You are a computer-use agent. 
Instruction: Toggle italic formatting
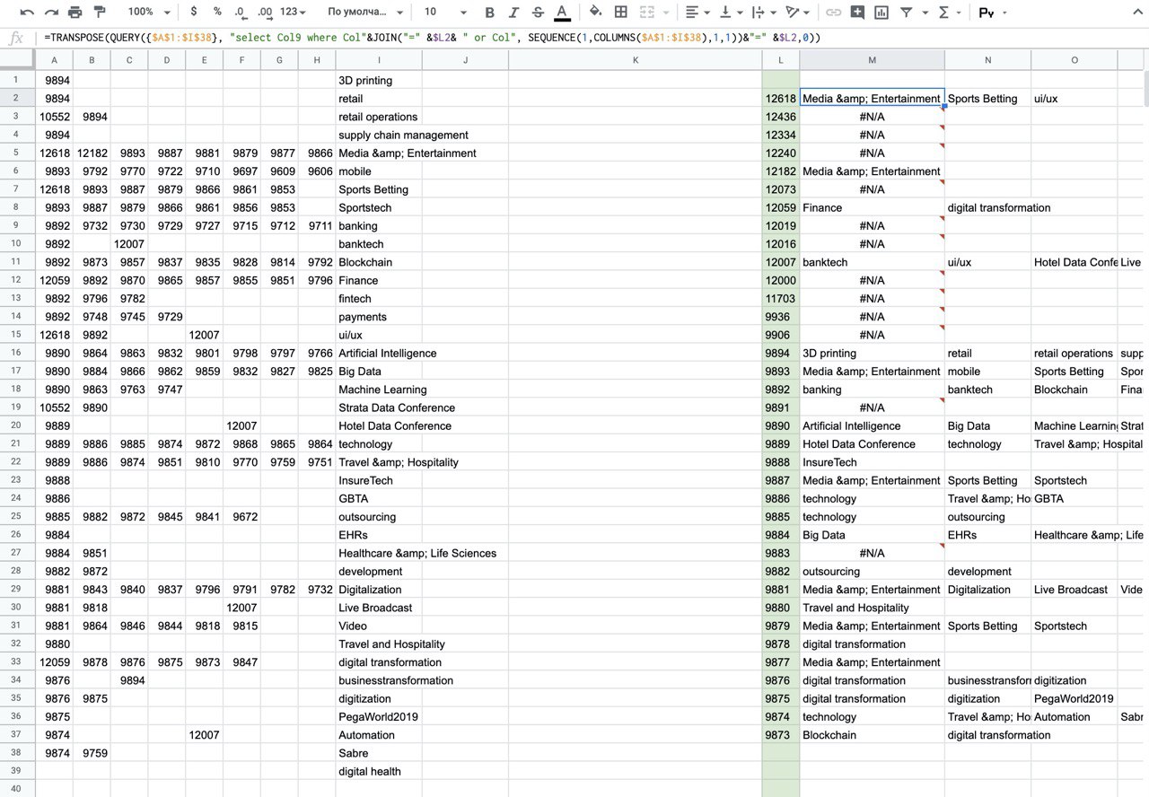pyautogui.click(x=513, y=13)
